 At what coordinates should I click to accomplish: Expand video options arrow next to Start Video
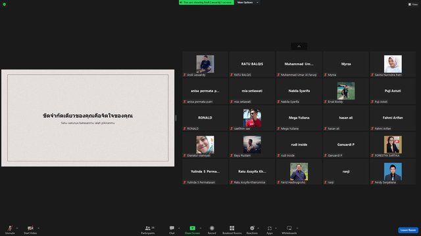38,228
